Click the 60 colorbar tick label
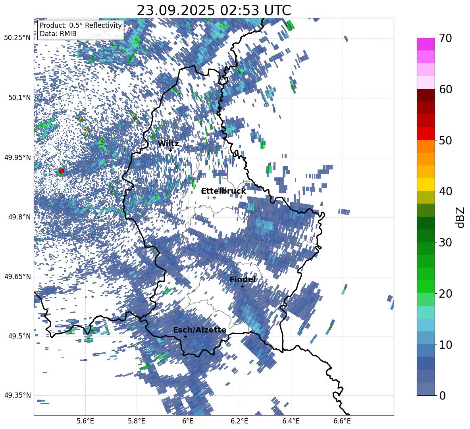The image size is (470, 429). tap(445, 89)
